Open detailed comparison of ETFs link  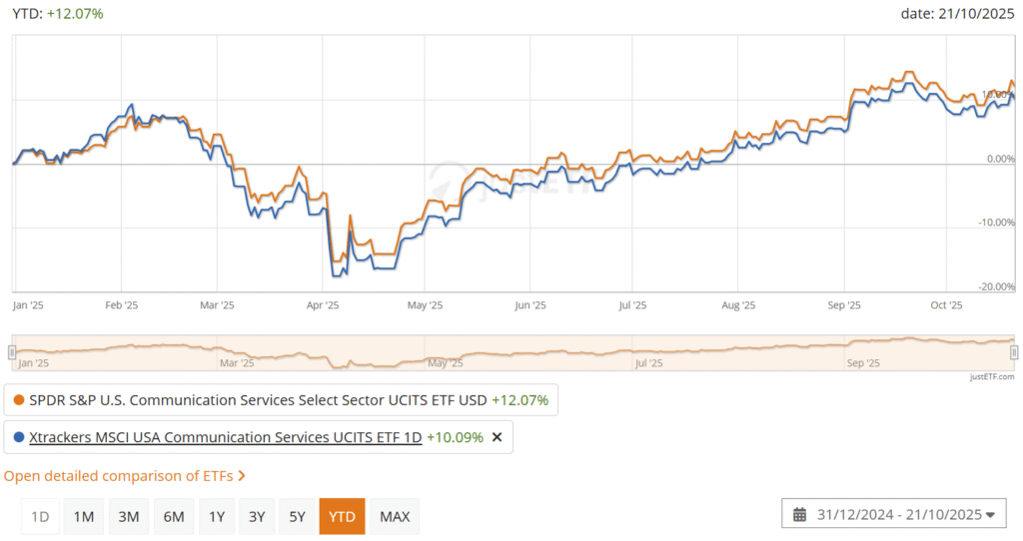click(x=118, y=475)
